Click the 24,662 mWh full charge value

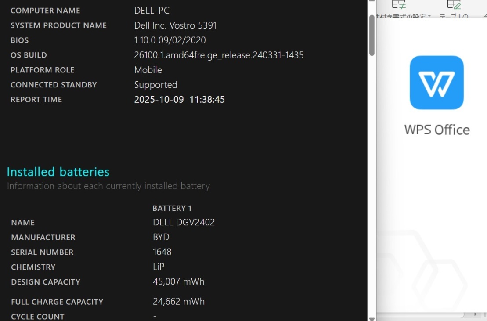click(x=178, y=302)
